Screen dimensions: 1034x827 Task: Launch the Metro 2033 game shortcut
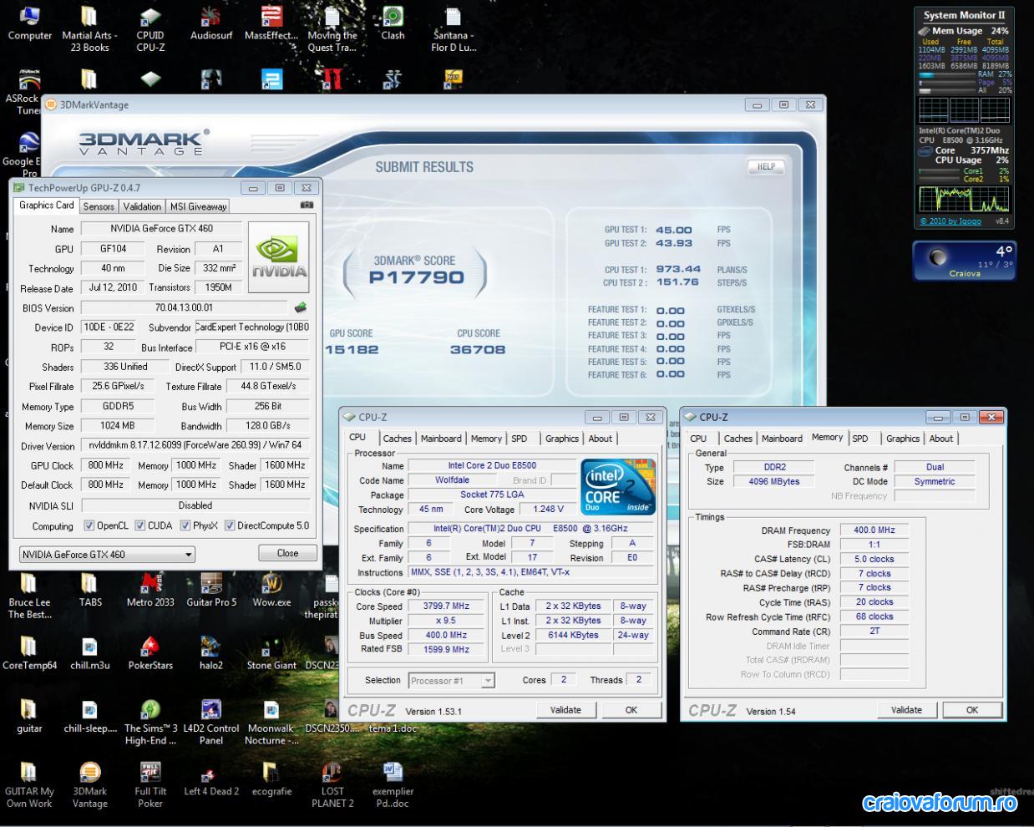pyautogui.click(x=150, y=590)
